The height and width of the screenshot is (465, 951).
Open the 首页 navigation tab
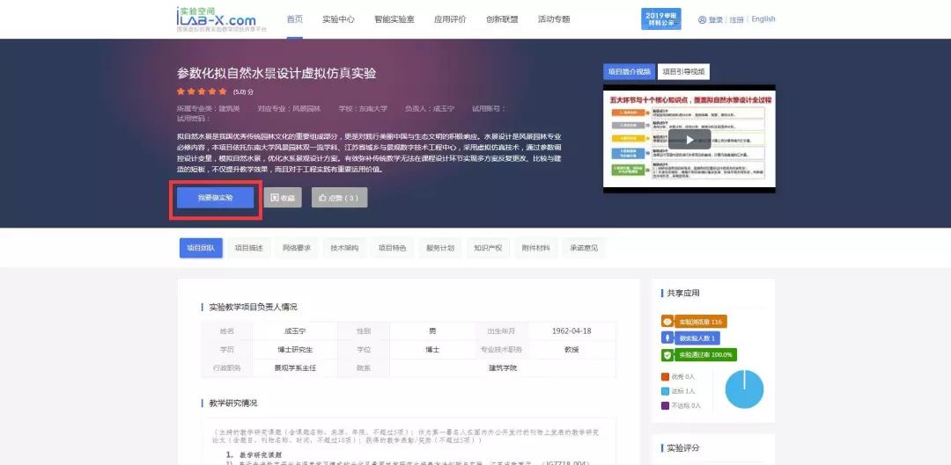tap(295, 18)
